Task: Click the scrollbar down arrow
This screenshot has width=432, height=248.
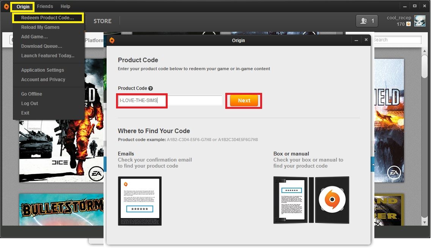Action: [x=424, y=222]
